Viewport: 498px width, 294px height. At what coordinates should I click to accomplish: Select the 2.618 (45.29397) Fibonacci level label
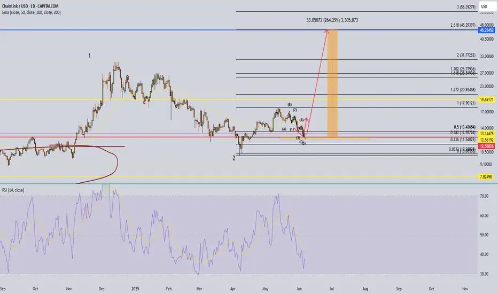(x=463, y=25)
